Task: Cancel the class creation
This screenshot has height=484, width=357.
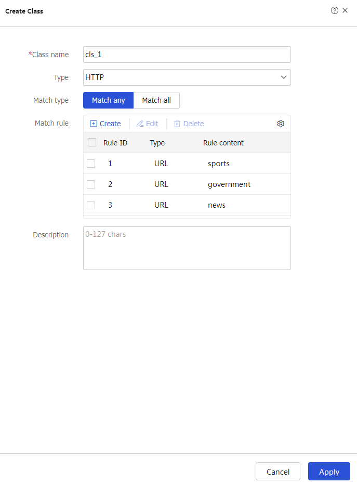Action: click(x=278, y=472)
